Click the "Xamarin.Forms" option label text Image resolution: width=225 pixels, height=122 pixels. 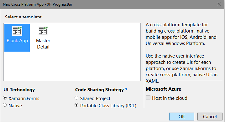tap(24, 99)
